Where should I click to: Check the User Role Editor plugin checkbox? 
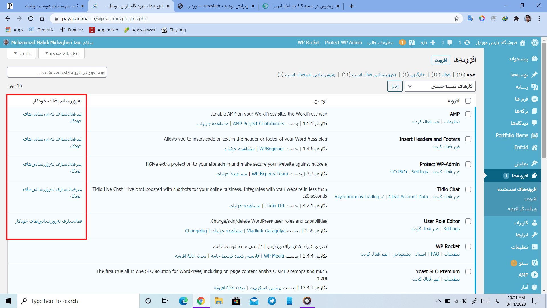click(468, 221)
